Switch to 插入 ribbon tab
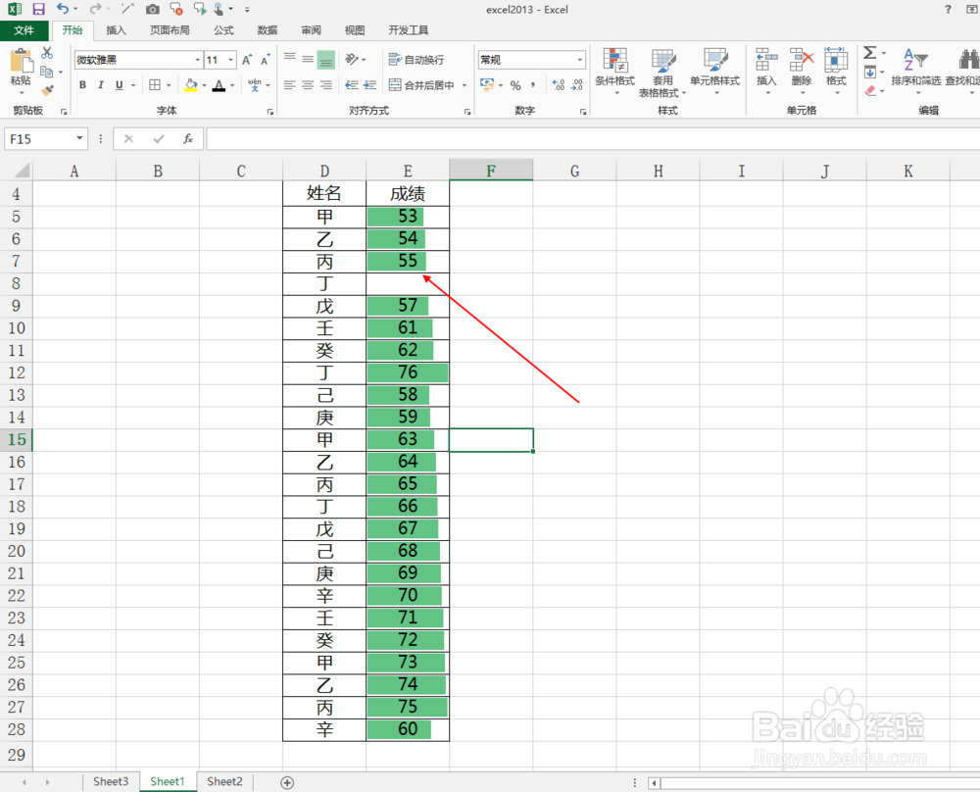The image size is (980, 792). pyautogui.click(x=116, y=30)
